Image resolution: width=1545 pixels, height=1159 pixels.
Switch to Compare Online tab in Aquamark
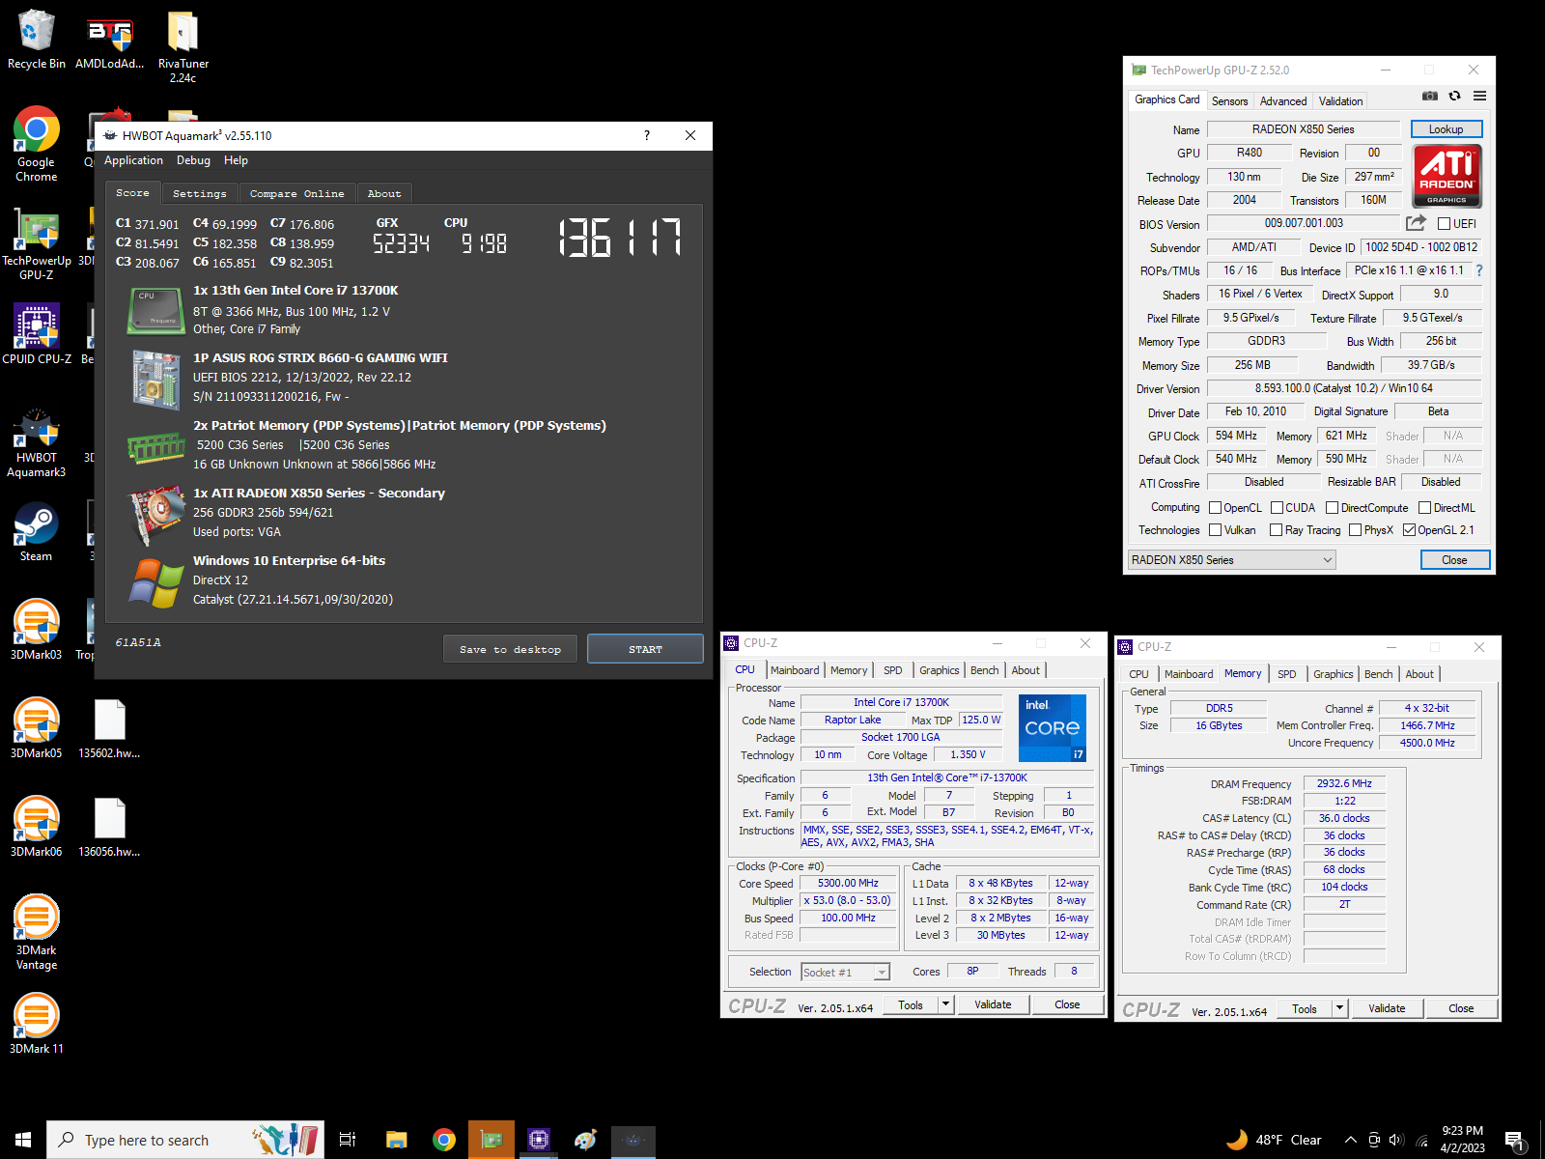click(297, 194)
